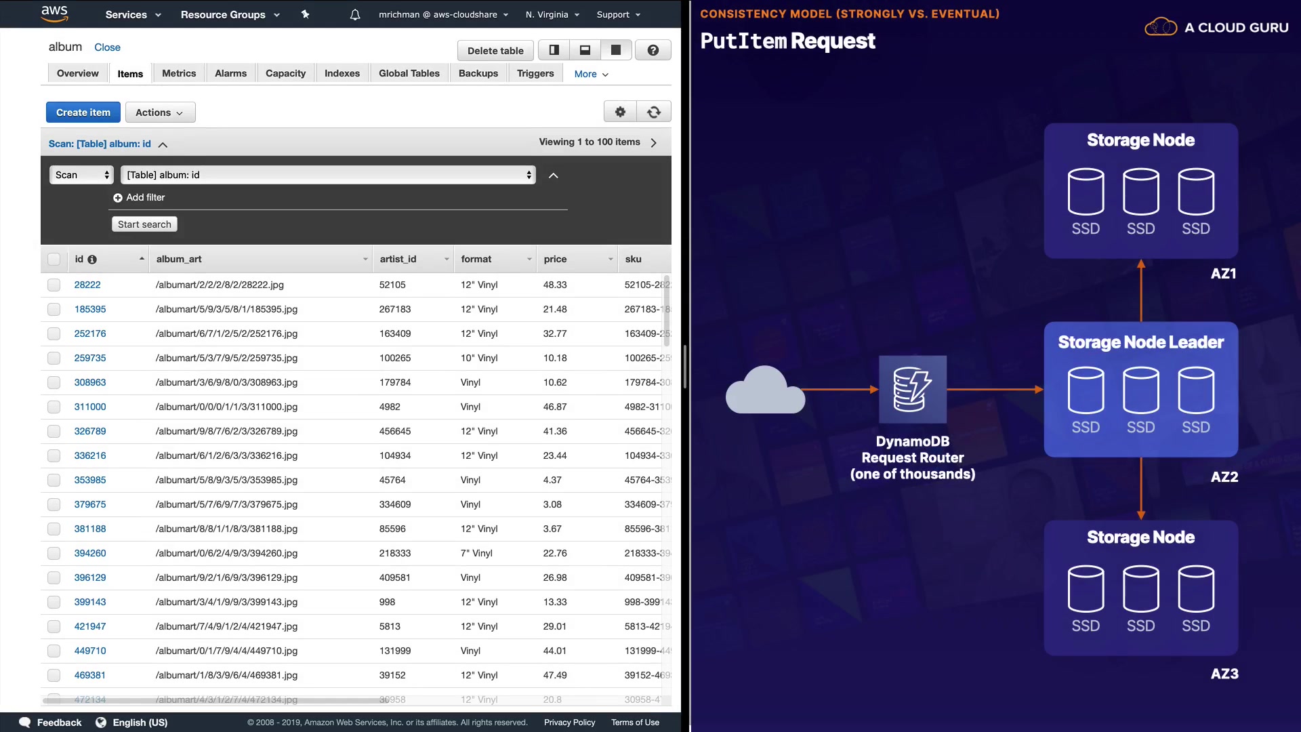
Task: Switch to bottom split panel layout
Action: [585, 50]
